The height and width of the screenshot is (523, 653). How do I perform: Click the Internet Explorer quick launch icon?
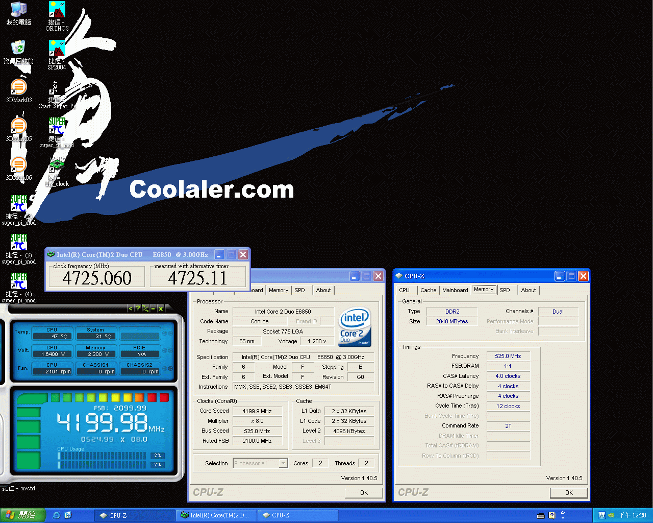point(57,515)
